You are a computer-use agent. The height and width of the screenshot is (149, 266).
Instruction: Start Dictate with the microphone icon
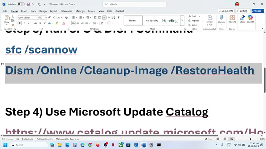(221, 18)
